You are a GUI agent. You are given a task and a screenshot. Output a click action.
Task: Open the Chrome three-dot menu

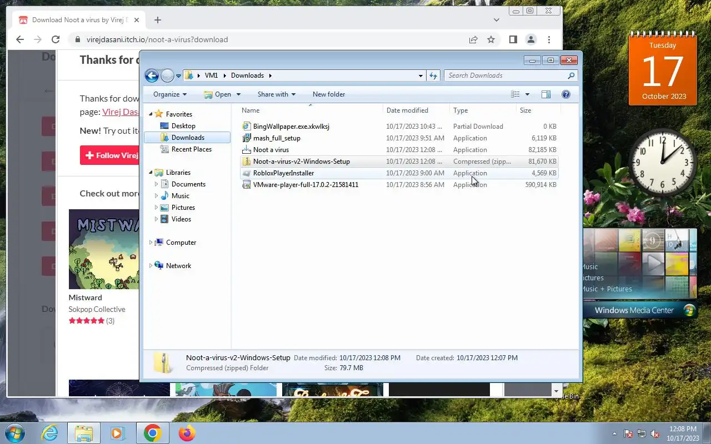coord(549,39)
